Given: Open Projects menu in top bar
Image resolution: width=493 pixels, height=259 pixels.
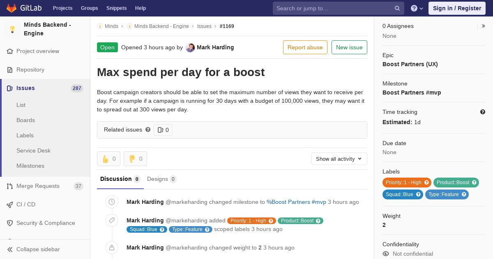Looking at the screenshot, I should 62,8.
